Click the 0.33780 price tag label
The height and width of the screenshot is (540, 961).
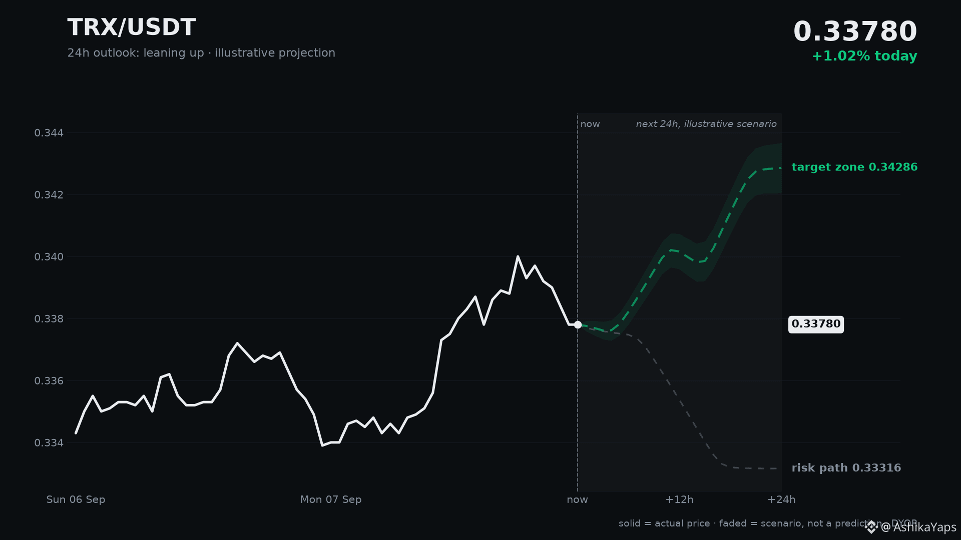coord(816,324)
